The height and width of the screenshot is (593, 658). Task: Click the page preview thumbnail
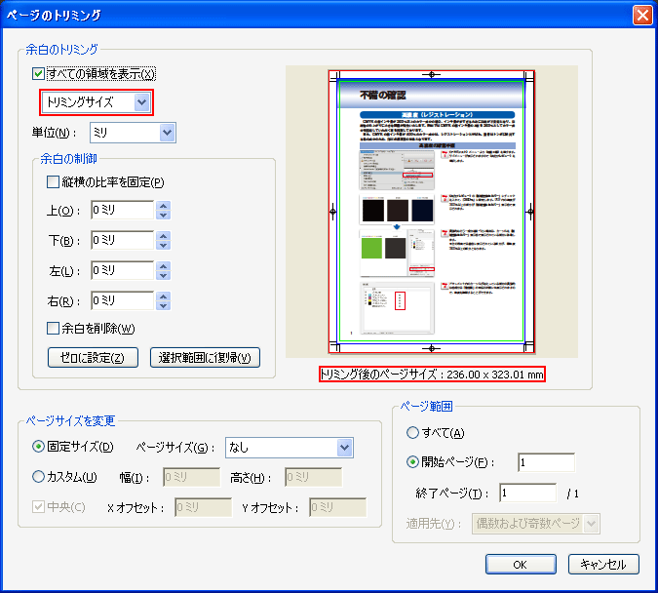[431, 212]
